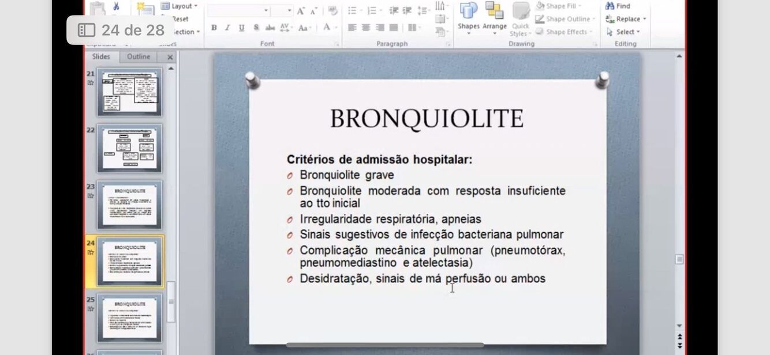770x355 pixels.
Task: Select slide 22 thumbnail
Action: [x=129, y=148]
